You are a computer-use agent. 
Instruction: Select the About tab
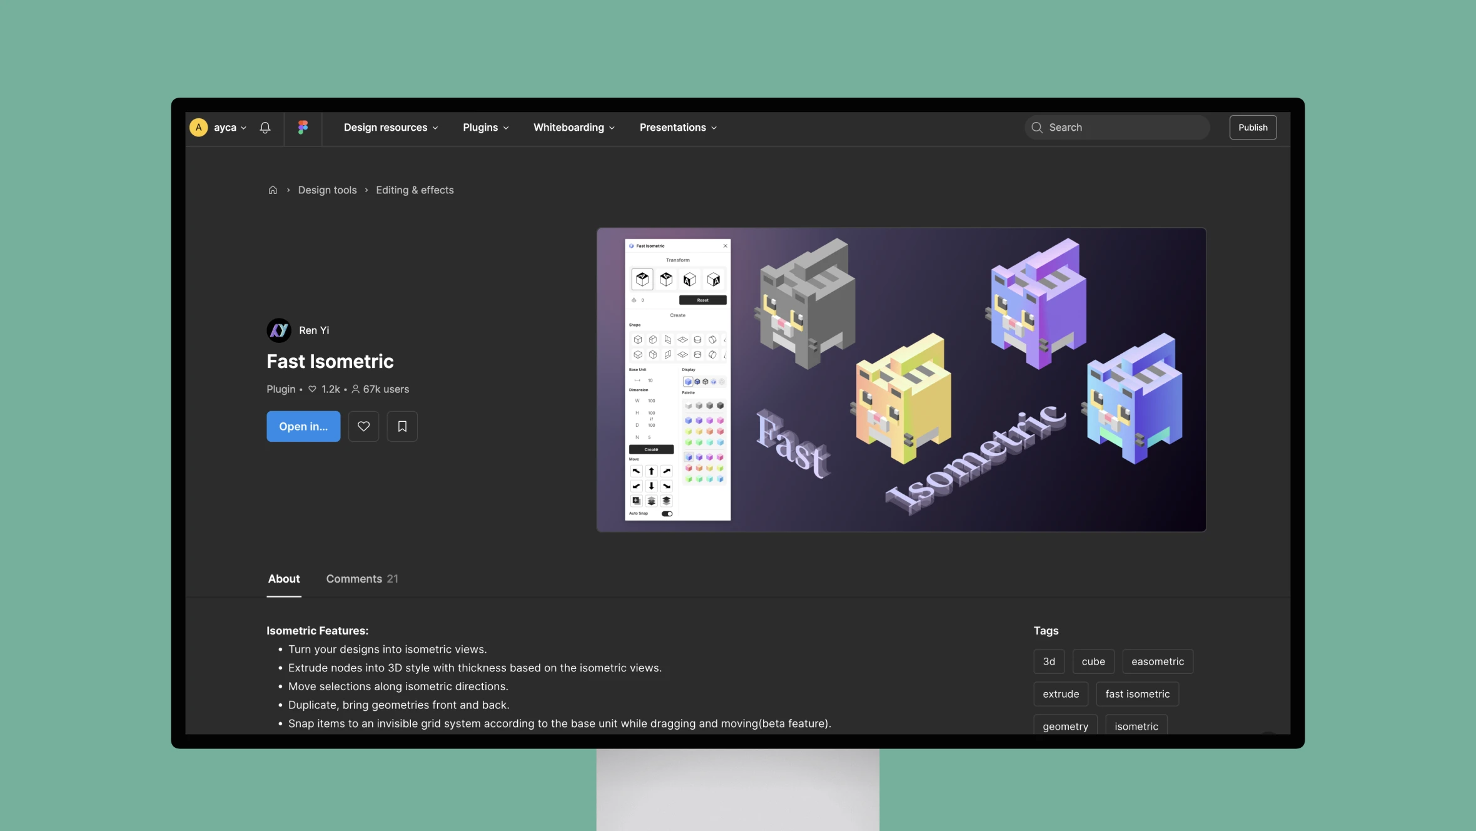point(284,578)
